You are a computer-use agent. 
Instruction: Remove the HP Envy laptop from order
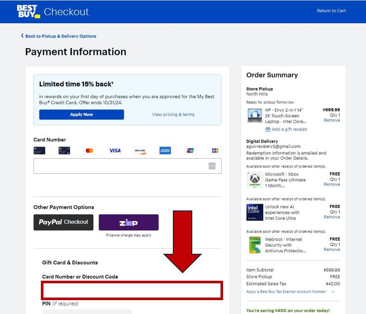coord(332,120)
